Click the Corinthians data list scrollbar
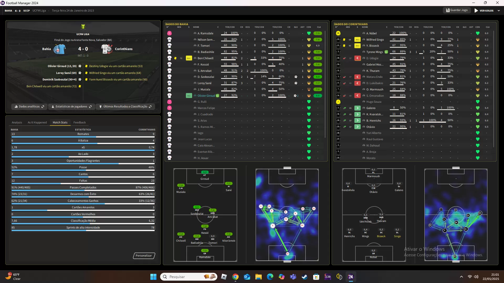Image resolution: width=504 pixels, height=283 pixels. coord(494,89)
